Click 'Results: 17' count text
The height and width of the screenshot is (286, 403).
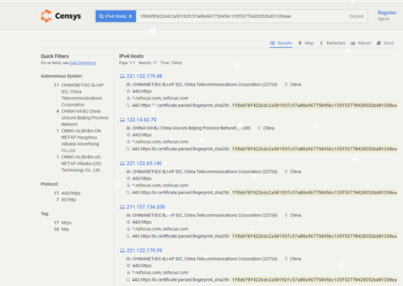click(x=147, y=63)
